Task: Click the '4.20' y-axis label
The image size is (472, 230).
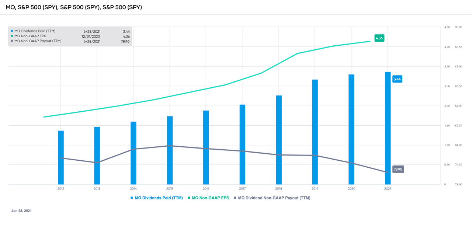Action: (447, 47)
